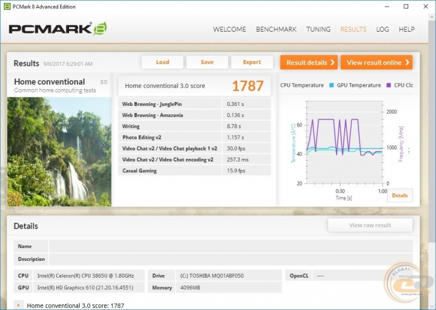Click the Description input field
The image size is (436, 310).
[x=231, y=259]
